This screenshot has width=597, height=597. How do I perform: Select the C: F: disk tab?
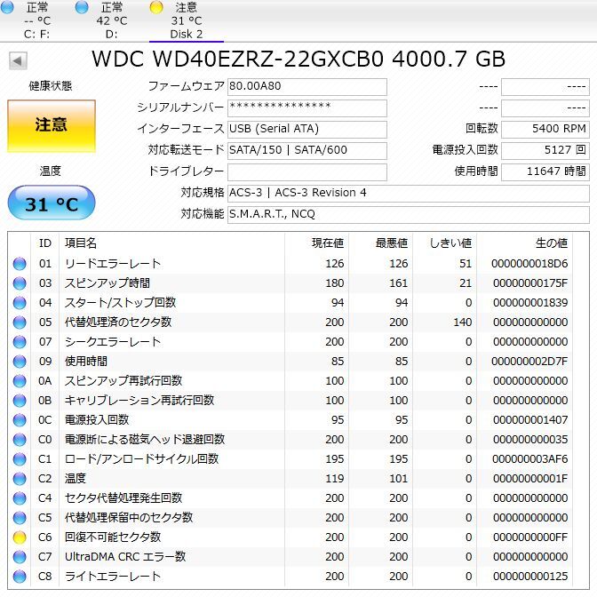click(37, 20)
